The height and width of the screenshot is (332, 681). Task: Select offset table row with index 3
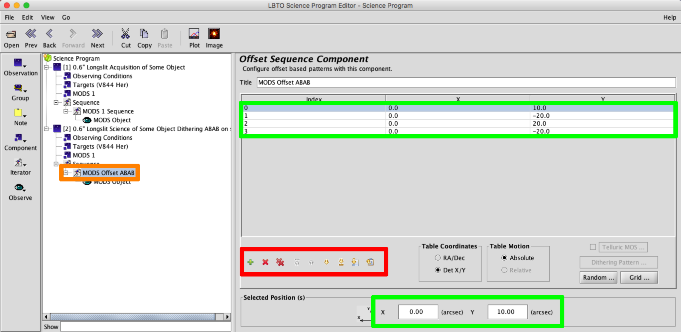(458, 131)
